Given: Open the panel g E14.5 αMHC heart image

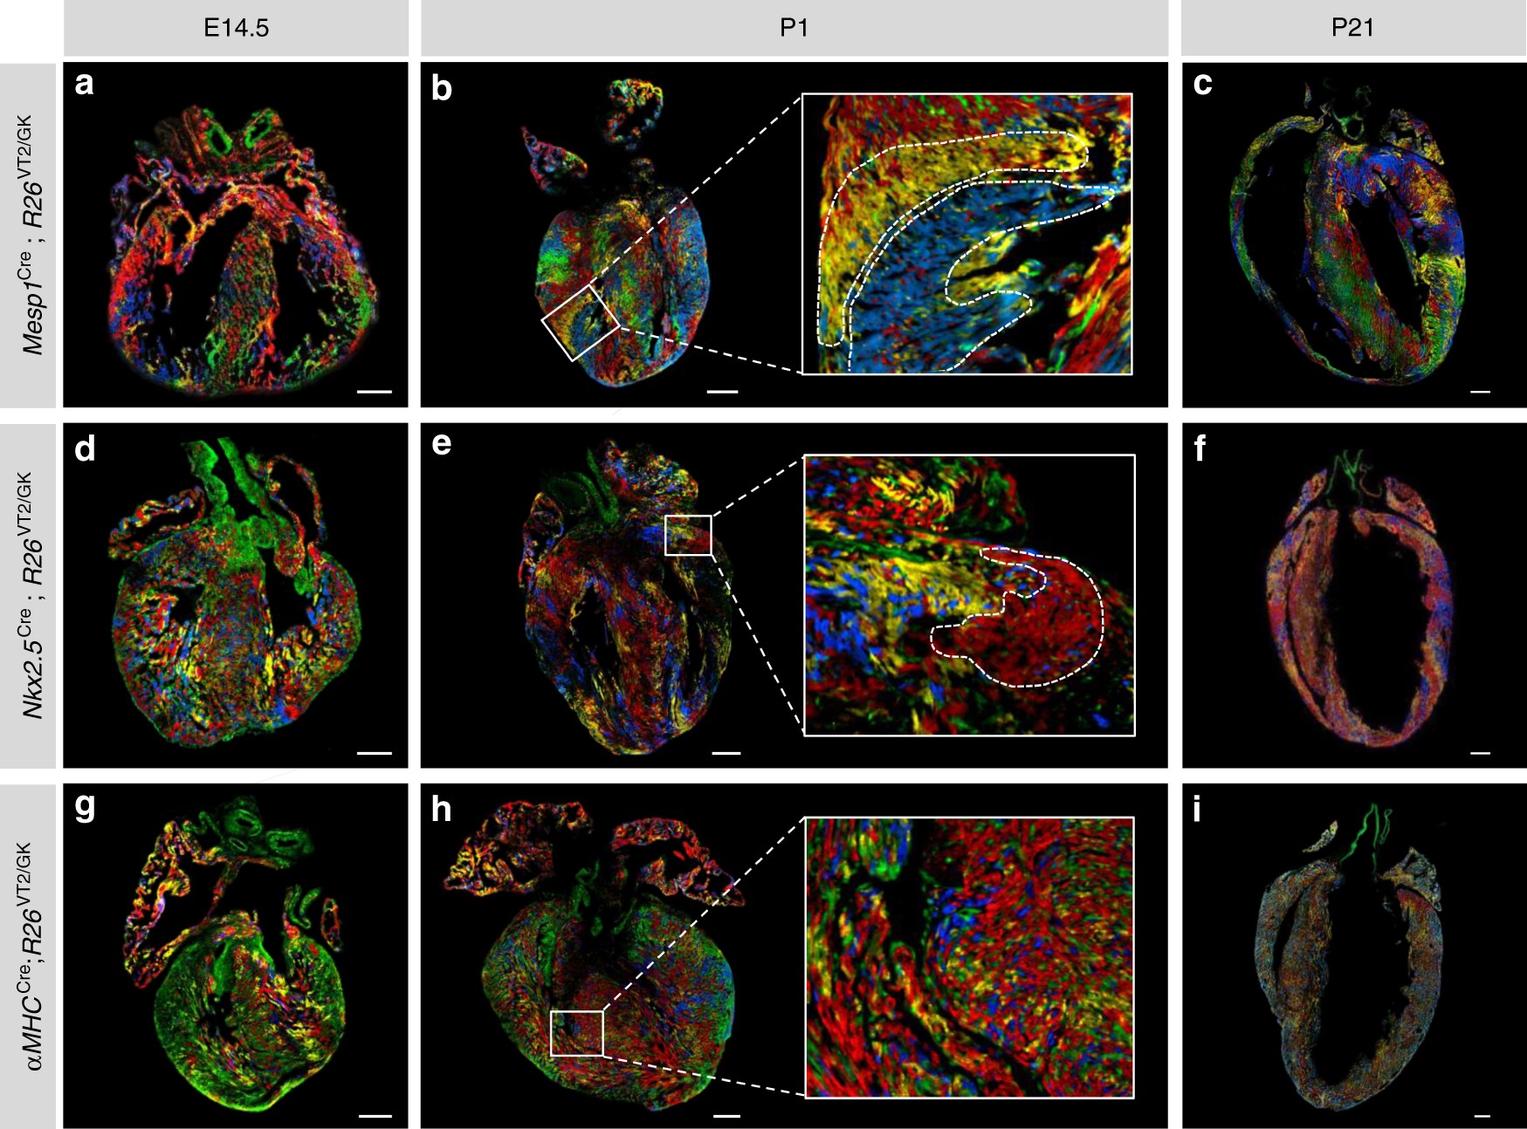Looking at the screenshot, I should point(236,955).
